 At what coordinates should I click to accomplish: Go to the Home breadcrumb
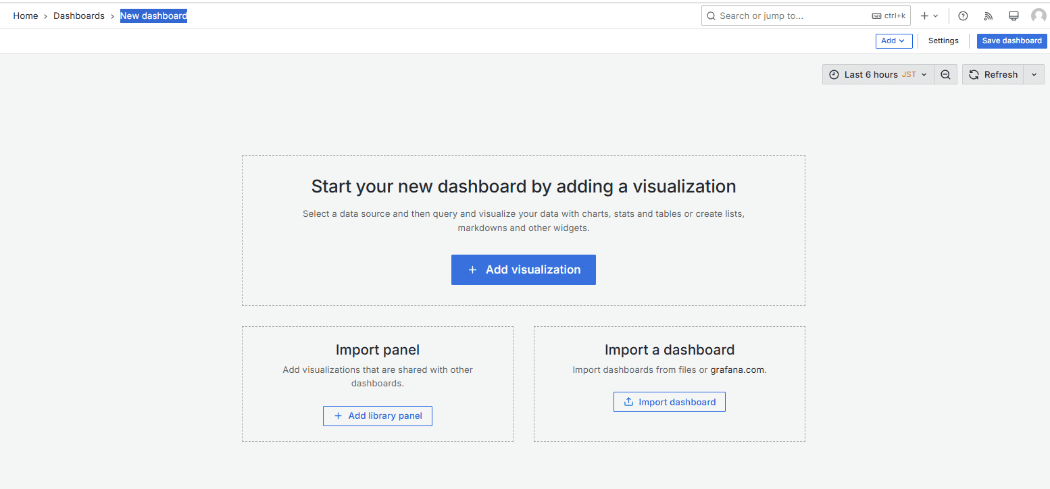tap(26, 16)
